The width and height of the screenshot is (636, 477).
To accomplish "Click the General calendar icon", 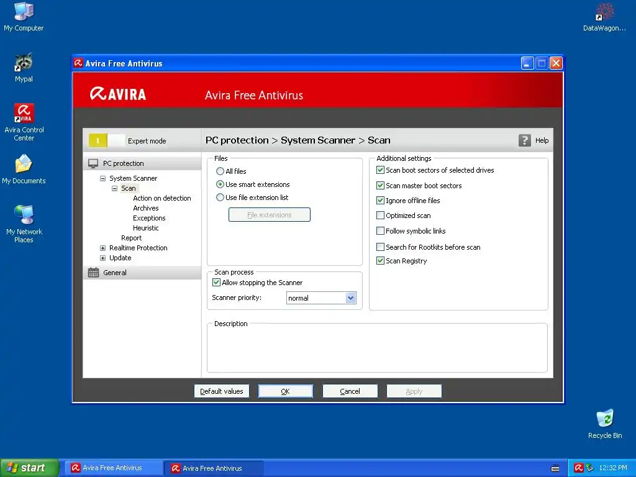I will pyautogui.click(x=93, y=273).
